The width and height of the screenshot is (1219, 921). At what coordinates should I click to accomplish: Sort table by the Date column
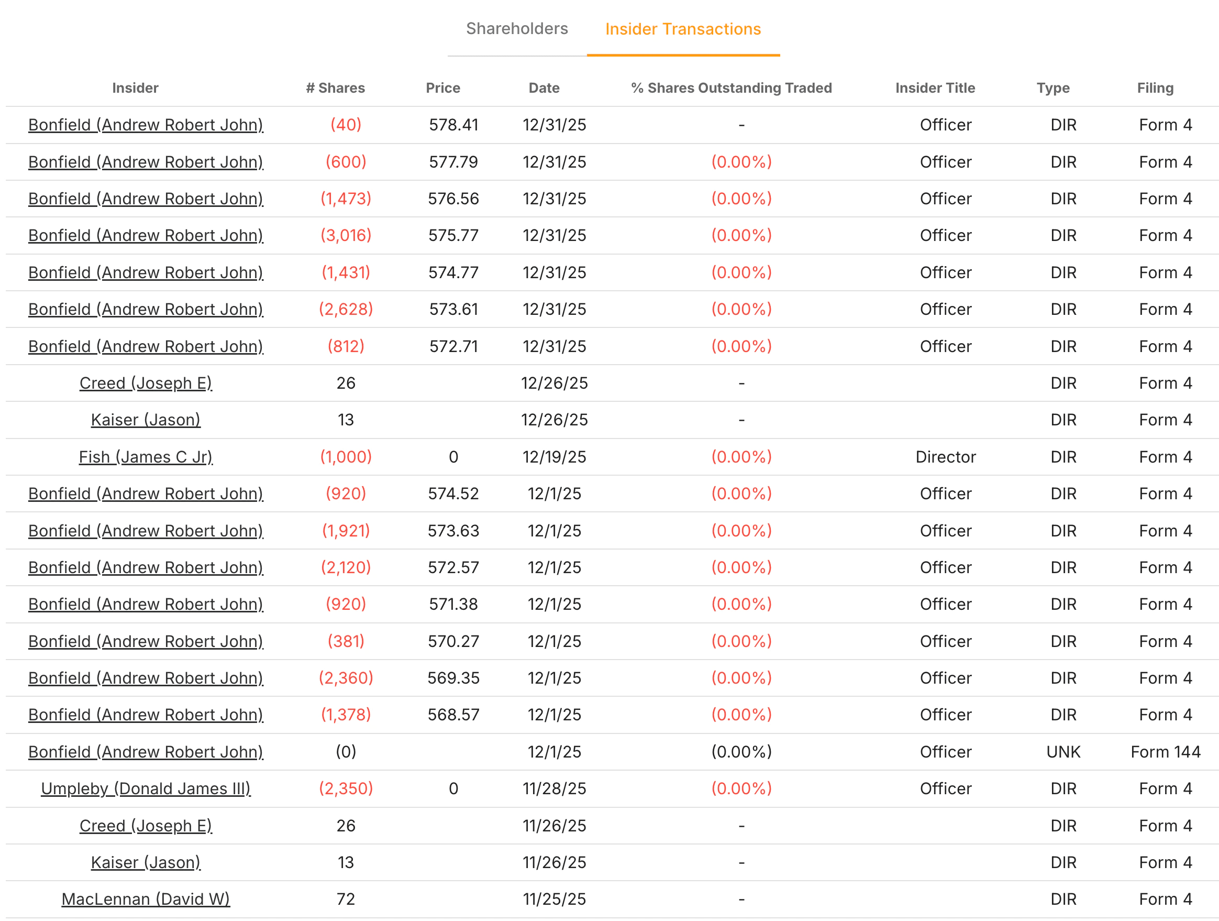tap(544, 87)
